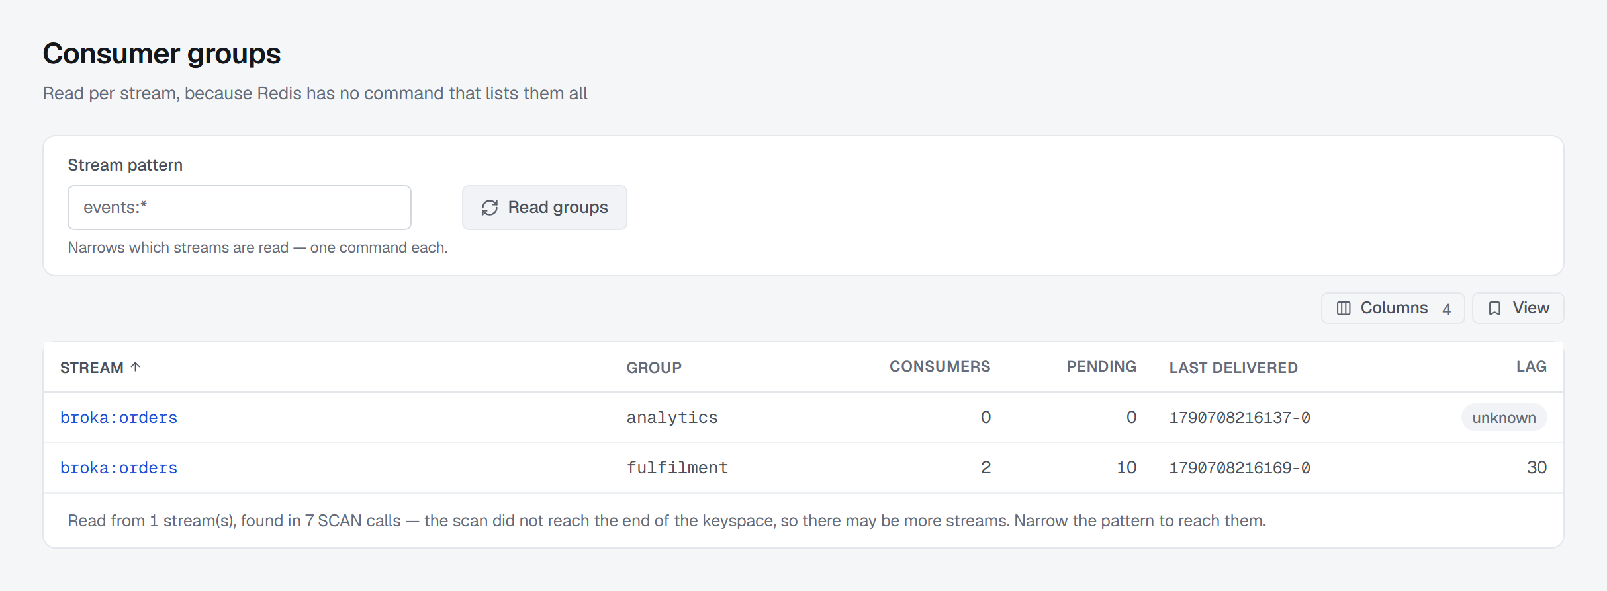Select the fulfilment group cell

tap(678, 468)
